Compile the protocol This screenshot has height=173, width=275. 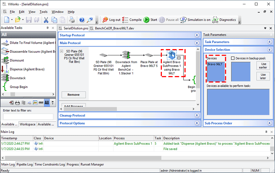pyautogui.click(x=132, y=20)
